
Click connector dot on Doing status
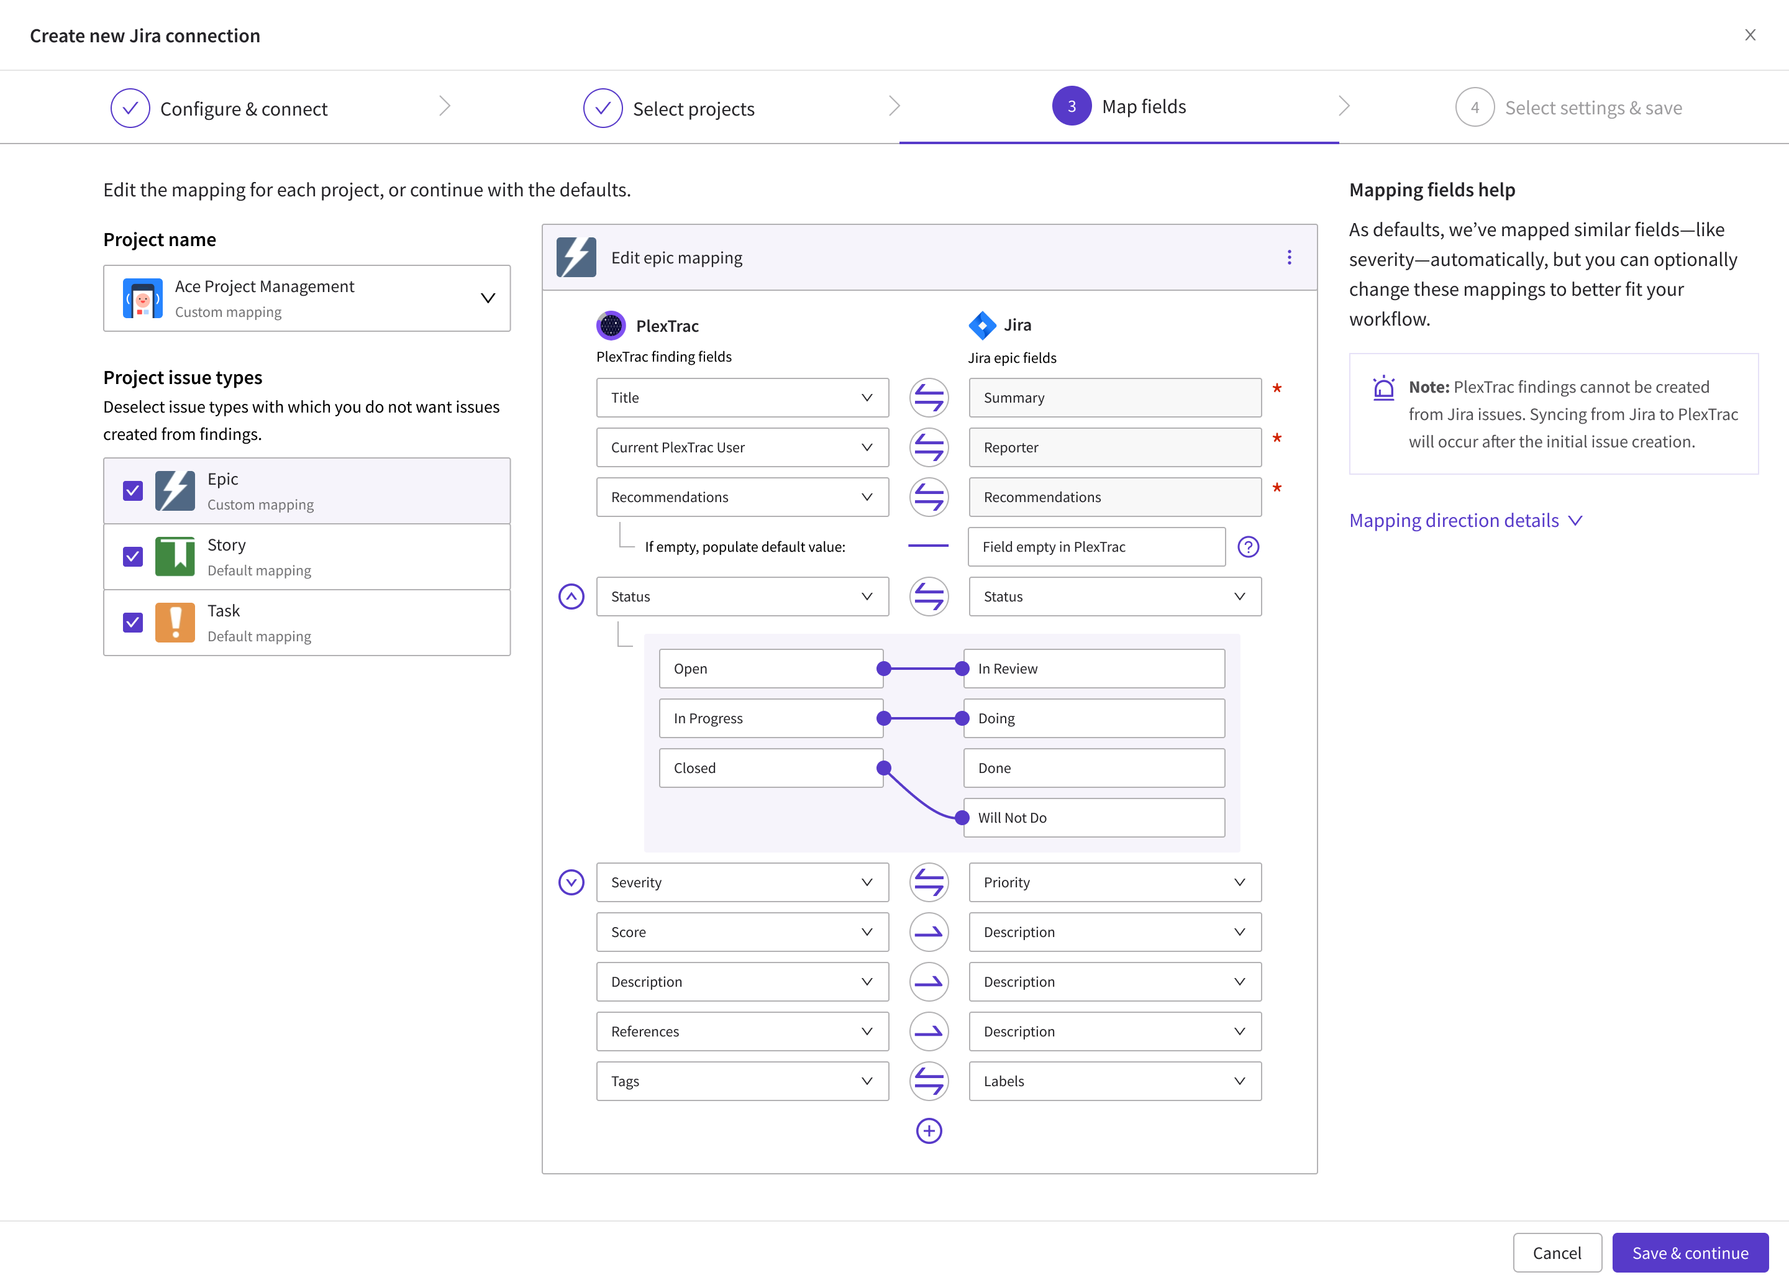point(962,718)
